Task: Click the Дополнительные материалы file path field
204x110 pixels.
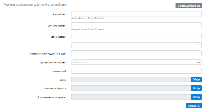Action: point(131,97)
